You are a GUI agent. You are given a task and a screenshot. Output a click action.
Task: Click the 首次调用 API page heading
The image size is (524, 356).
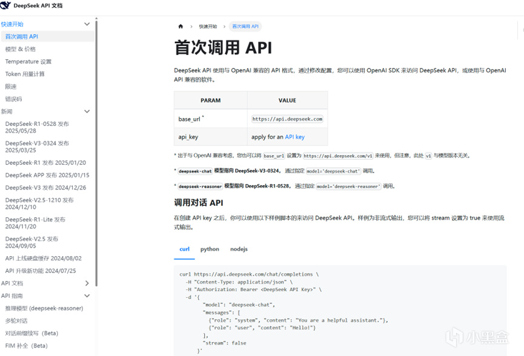tap(223, 47)
